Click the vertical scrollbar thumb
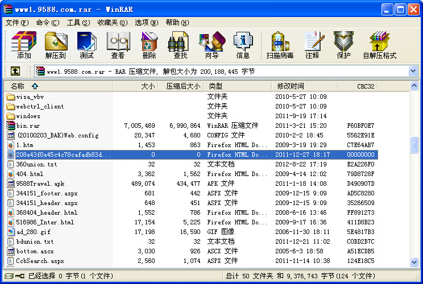 point(414,145)
